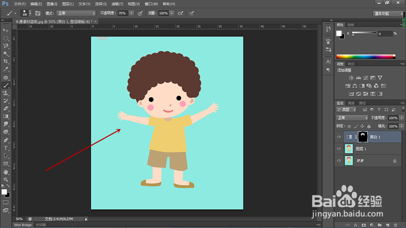Image resolution: width=406 pixels, height=228 pixels.
Task: Click the Brightness/Contrast adjustment sun icon
Action: [350, 78]
